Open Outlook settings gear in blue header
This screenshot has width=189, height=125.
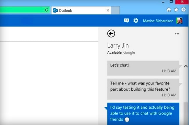point(136,21)
